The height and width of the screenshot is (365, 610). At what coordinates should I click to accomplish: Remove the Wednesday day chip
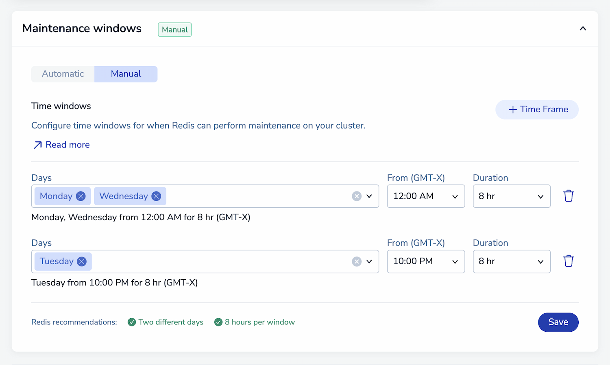tap(156, 196)
